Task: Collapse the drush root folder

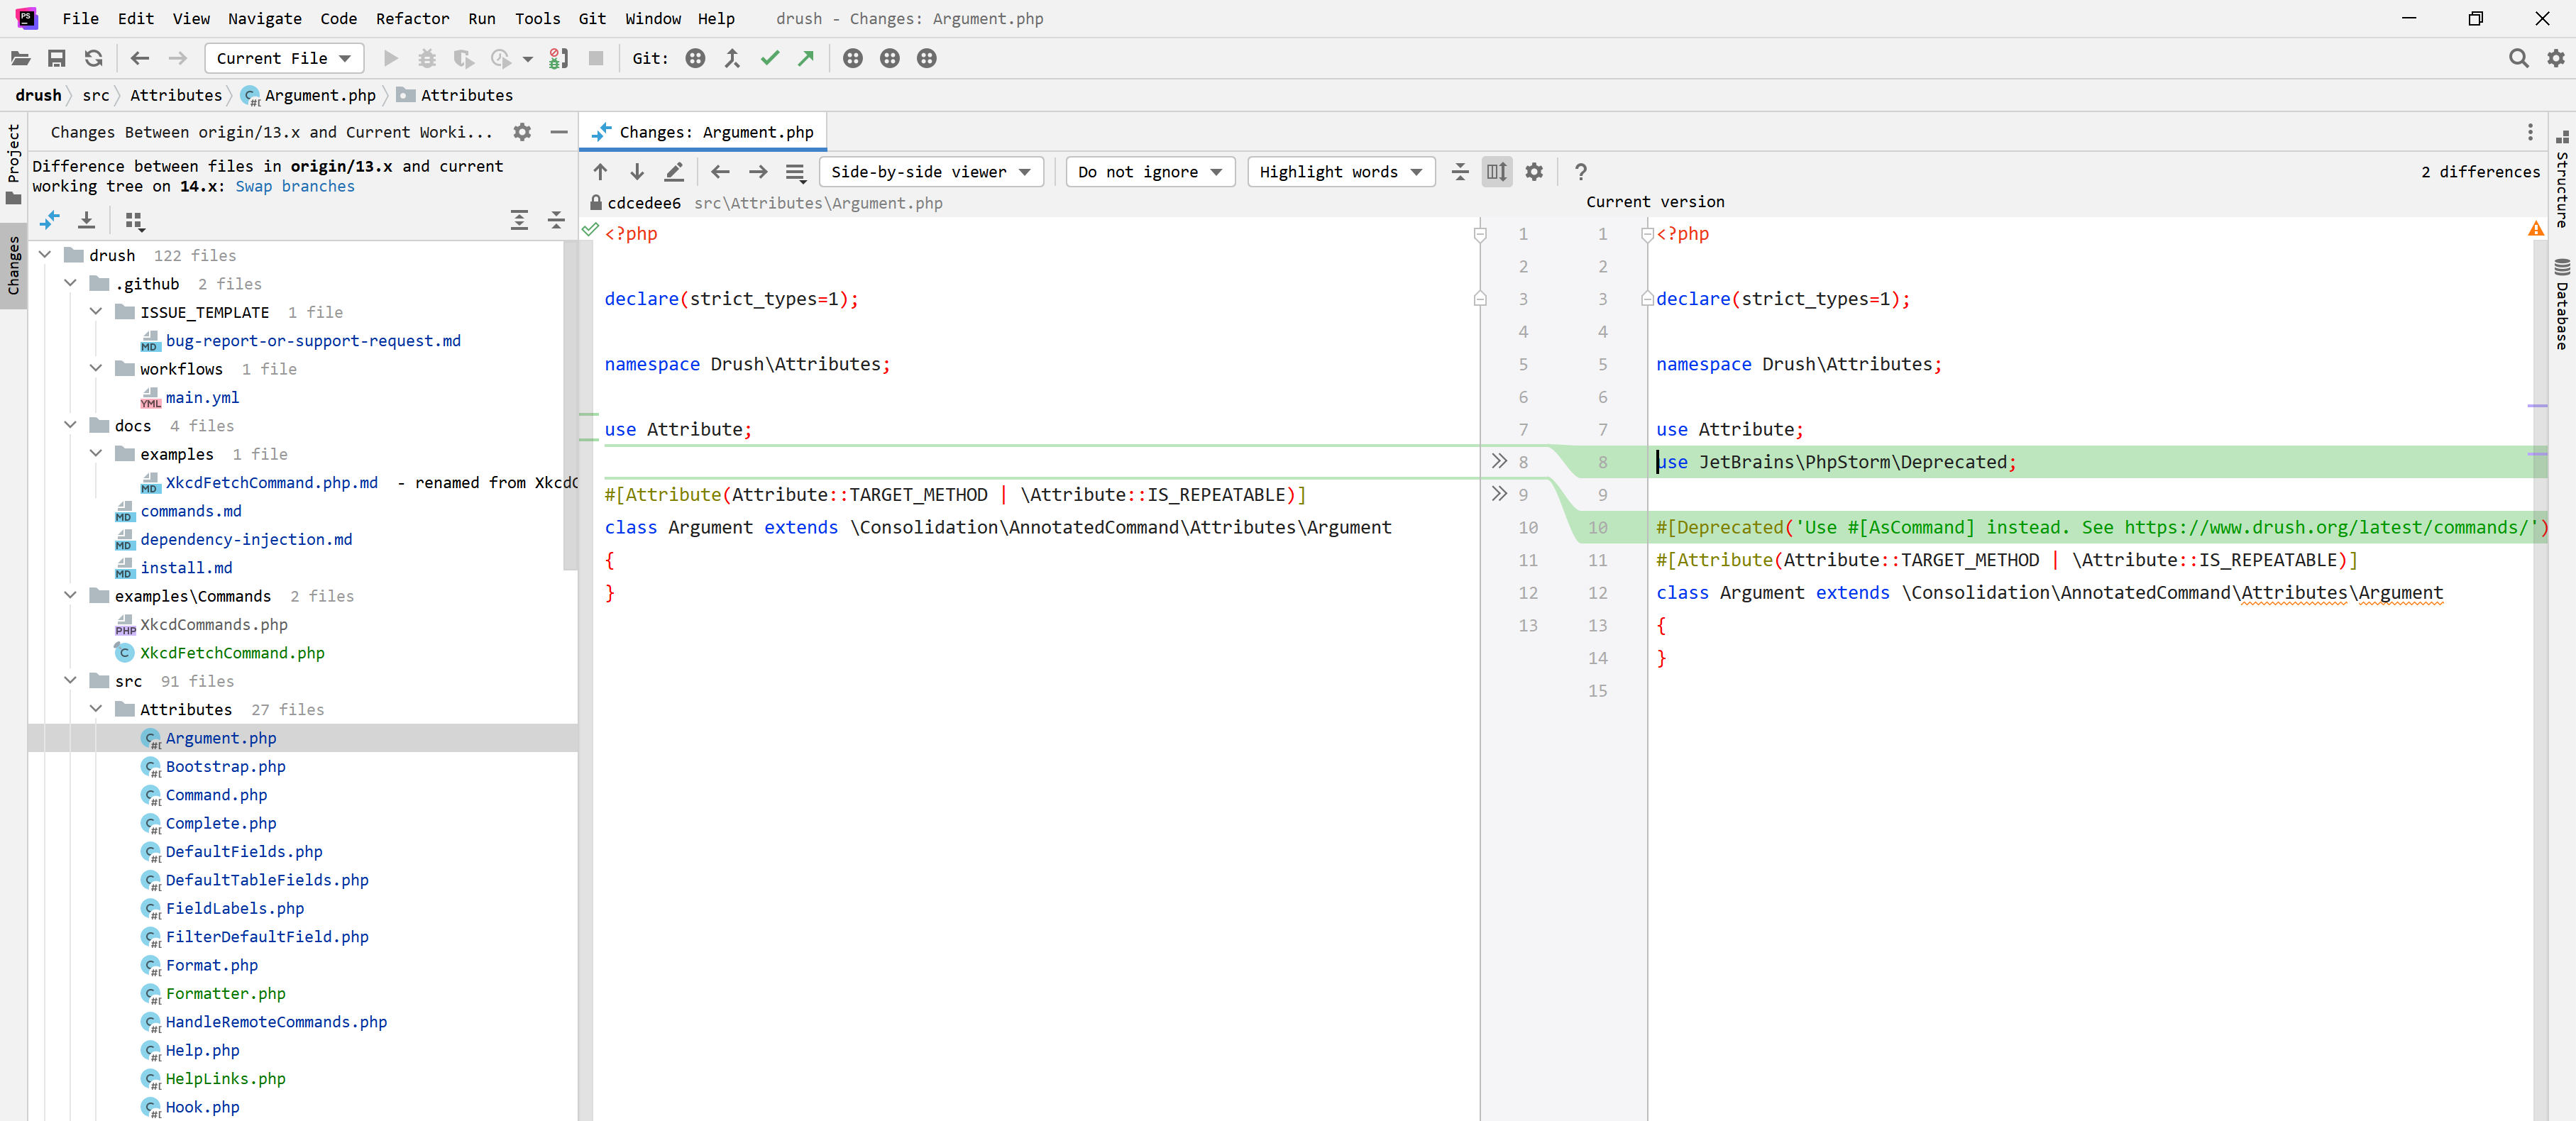Action: point(45,255)
